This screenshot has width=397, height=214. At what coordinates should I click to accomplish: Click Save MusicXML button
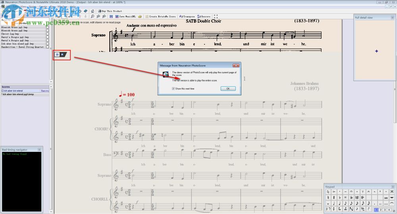pyautogui.click(x=125, y=16)
